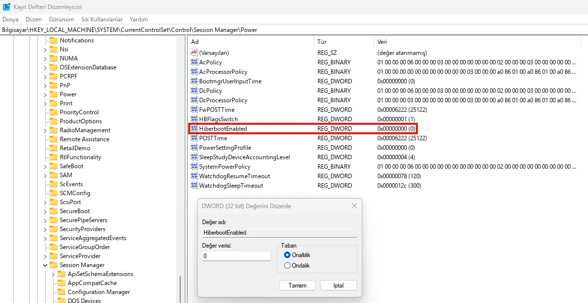Click the RtlFunctionality folder icon
The height and width of the screenshot is (303, 588).
click(53, 157)
